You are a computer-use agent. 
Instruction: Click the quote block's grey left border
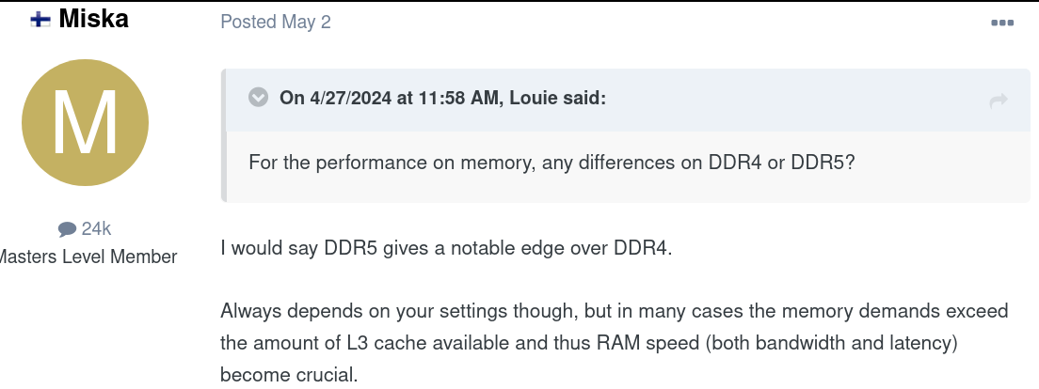point(224,135)
